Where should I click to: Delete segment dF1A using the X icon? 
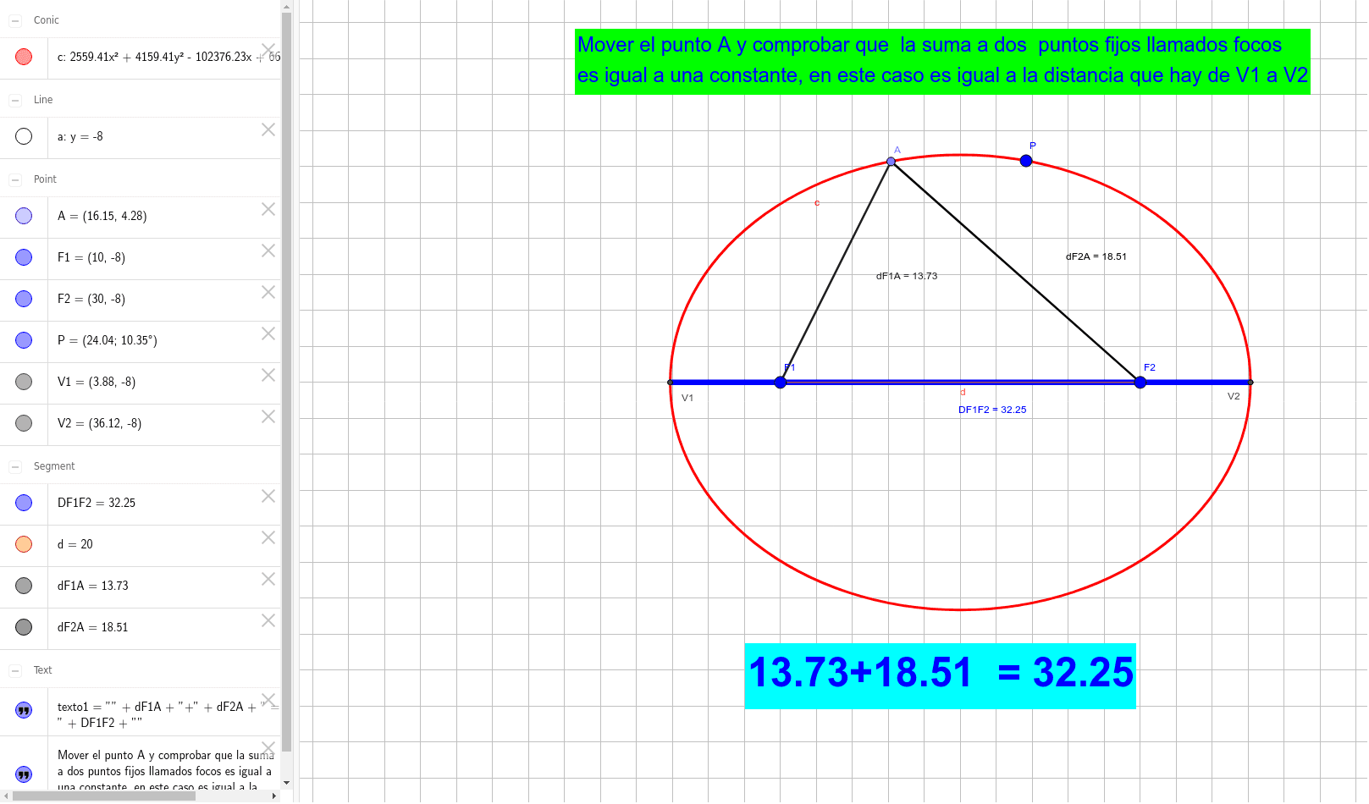point(268,579)
